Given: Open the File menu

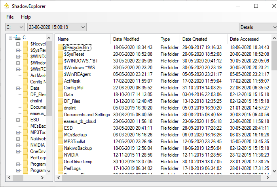Looking at the screenshot, I should point(10,17).
